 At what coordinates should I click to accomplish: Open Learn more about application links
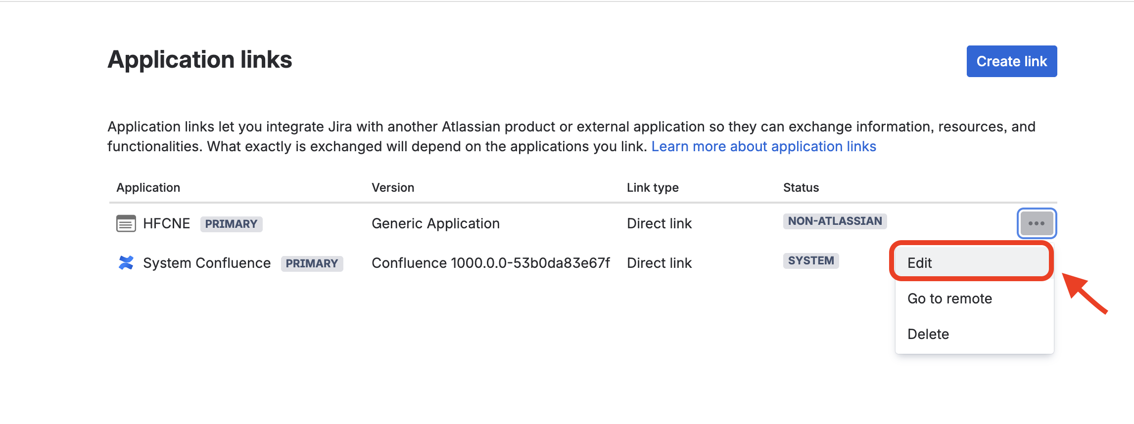pos(763,146)
